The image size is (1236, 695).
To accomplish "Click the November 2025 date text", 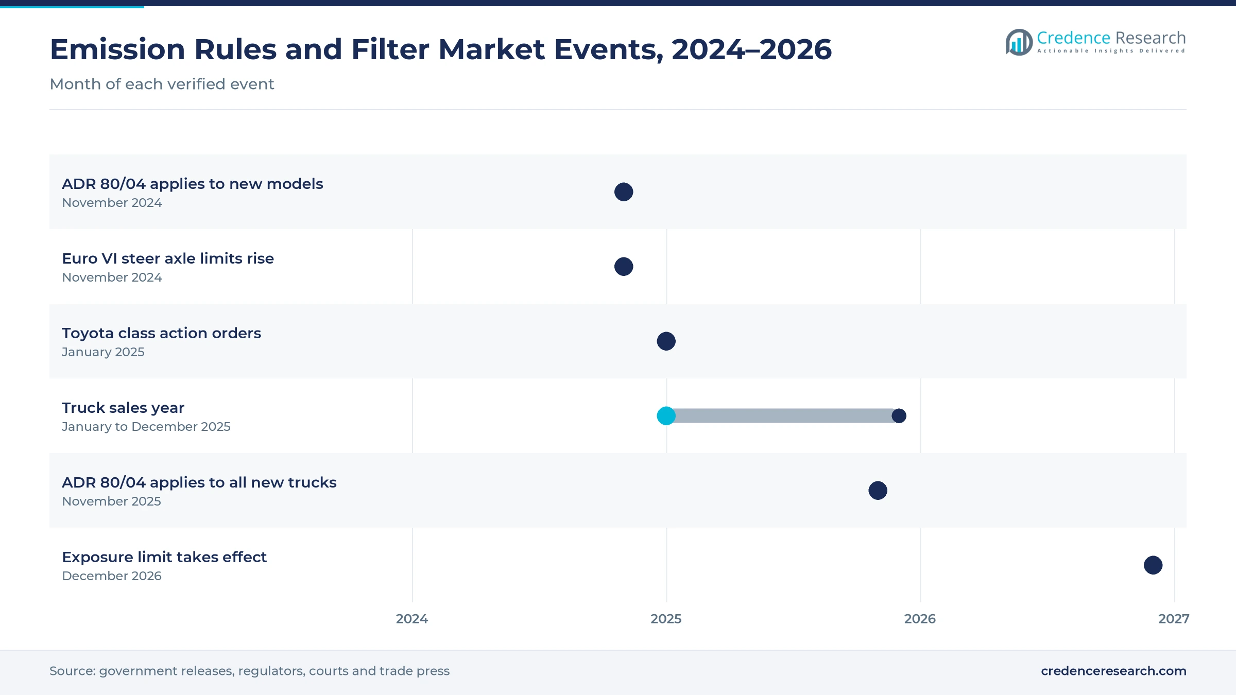I will point(111,501).
